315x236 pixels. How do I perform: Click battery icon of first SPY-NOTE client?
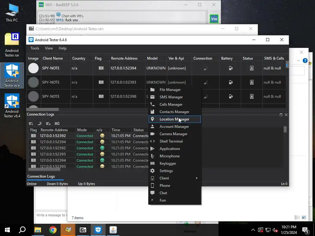231,68
